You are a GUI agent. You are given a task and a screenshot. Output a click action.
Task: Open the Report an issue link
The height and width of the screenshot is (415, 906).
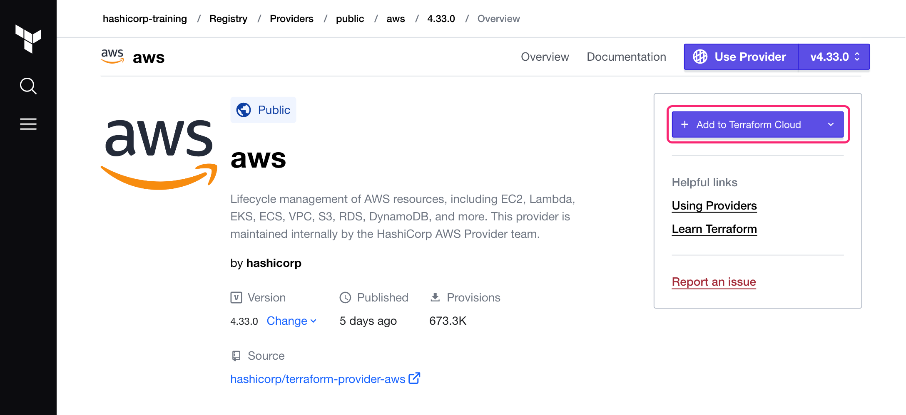[x=713, y=282]
